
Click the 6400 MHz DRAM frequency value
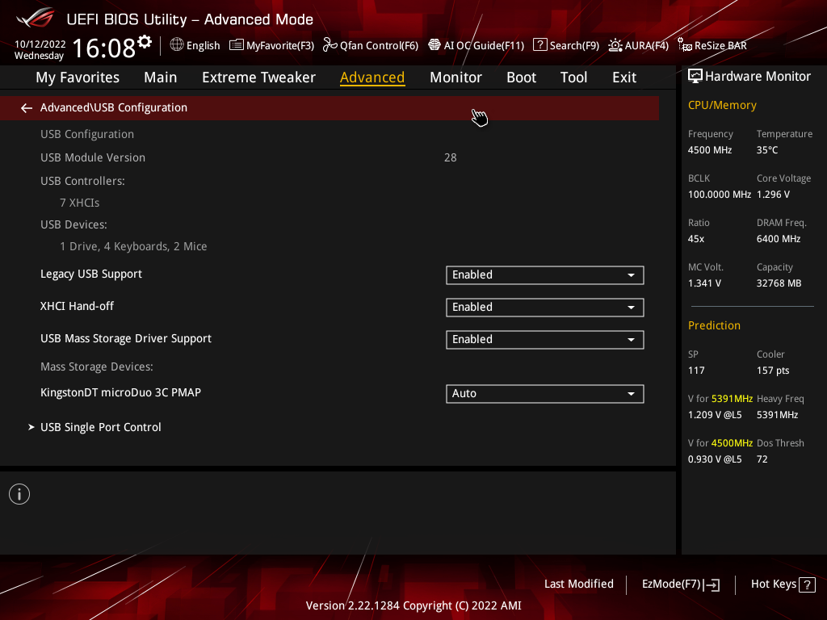[779, 239]
